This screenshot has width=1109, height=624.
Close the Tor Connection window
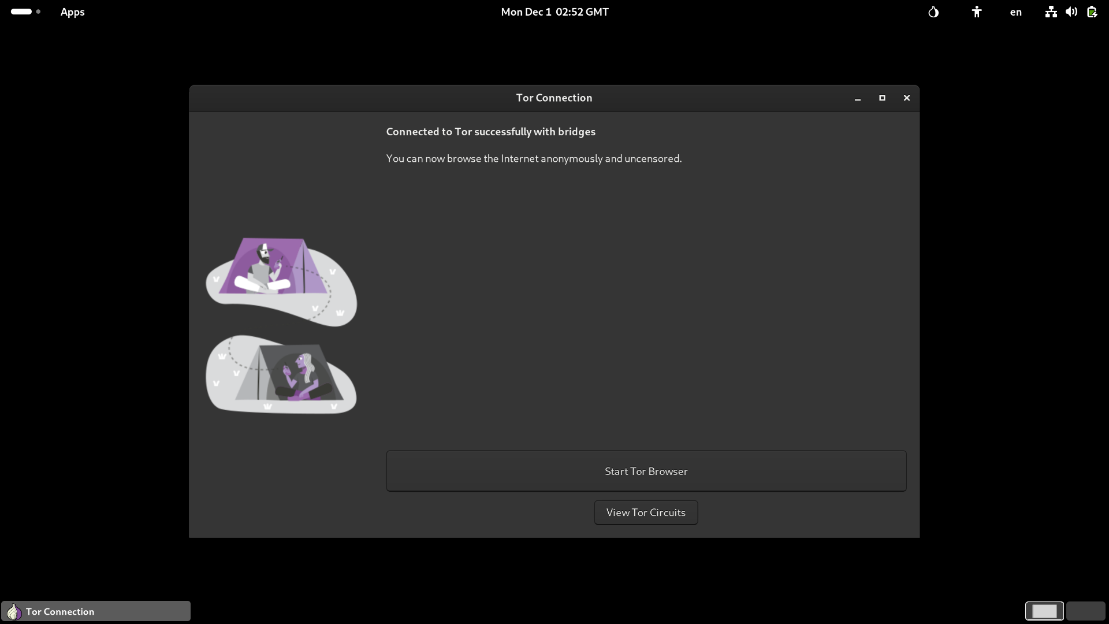[906, 98]
